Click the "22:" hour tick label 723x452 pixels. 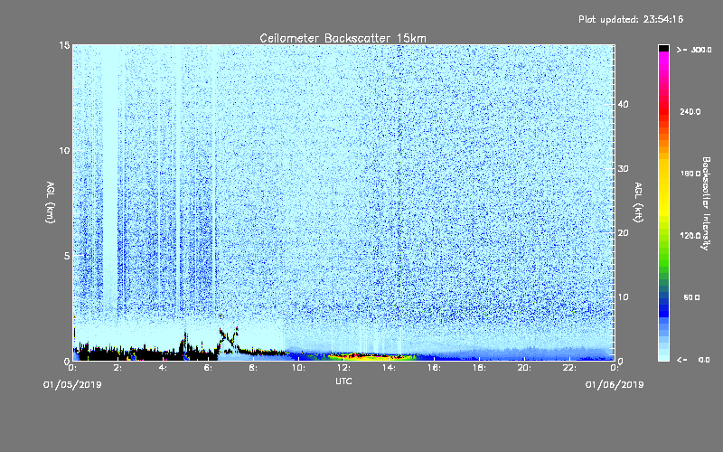pos(569,368)
